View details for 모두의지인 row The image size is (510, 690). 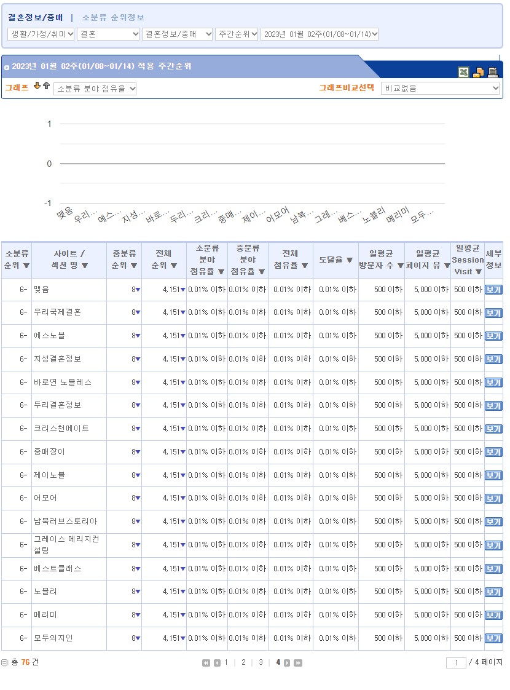pos(493,638)
